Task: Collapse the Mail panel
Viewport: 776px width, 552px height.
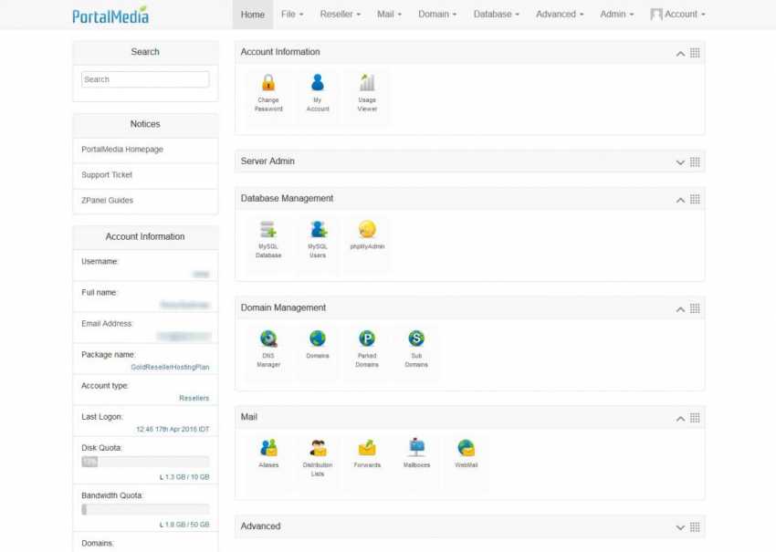Action: coord(680,419)
